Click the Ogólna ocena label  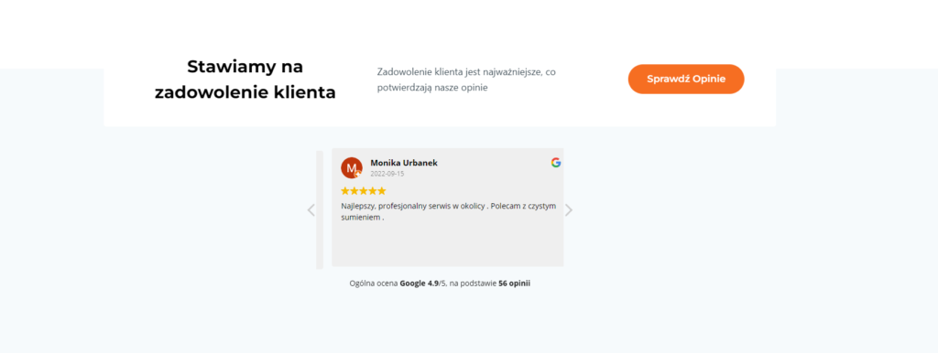point(374,283)
